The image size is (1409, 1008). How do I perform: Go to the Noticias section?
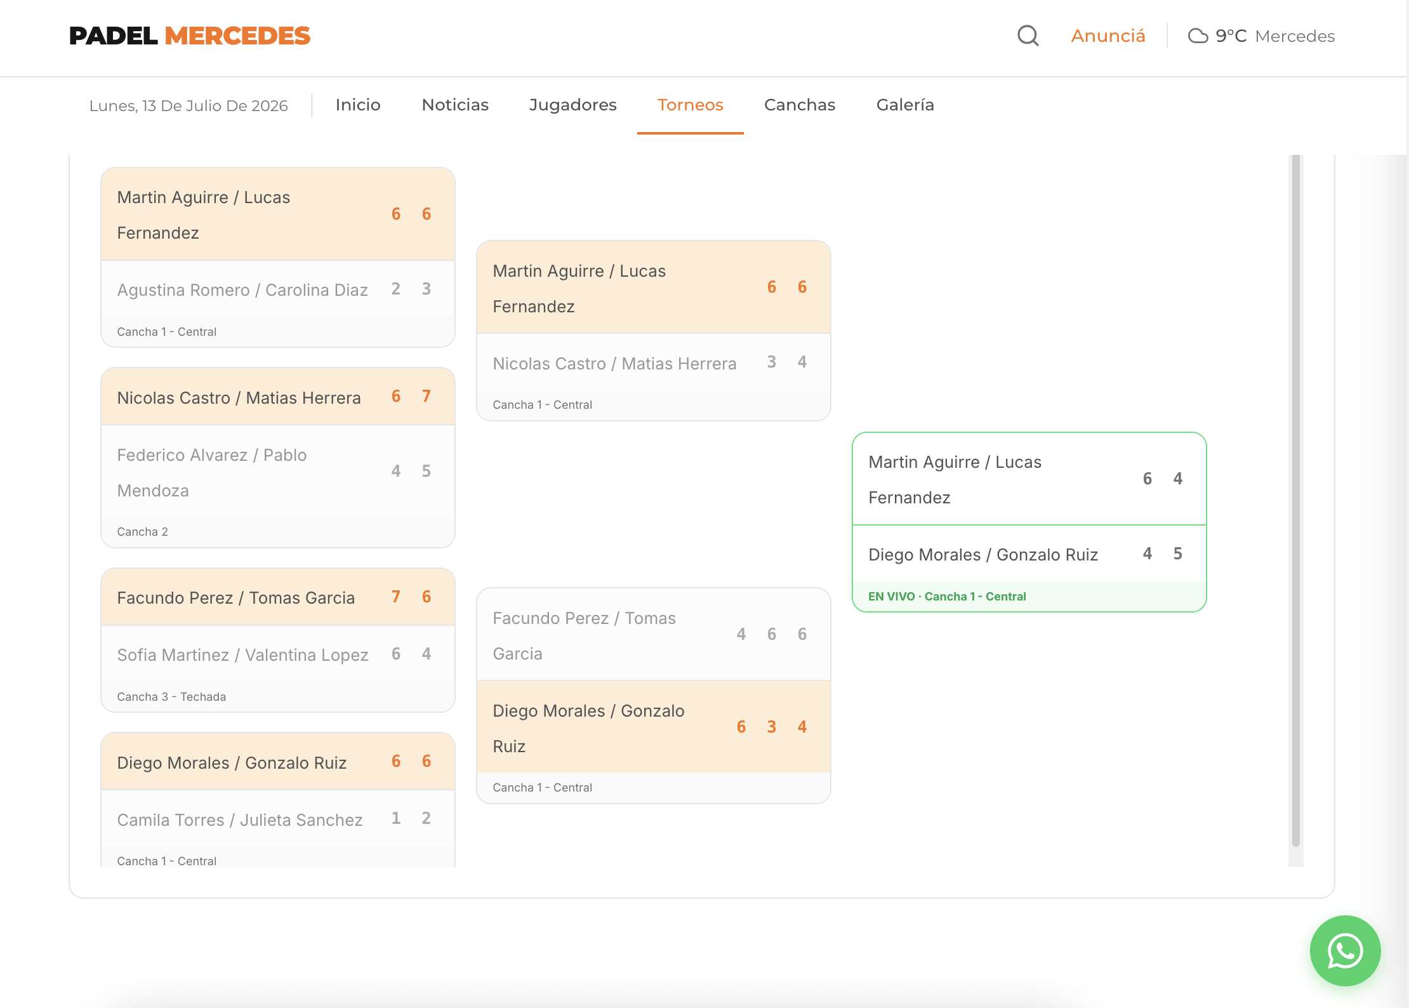tap(455, 105)
